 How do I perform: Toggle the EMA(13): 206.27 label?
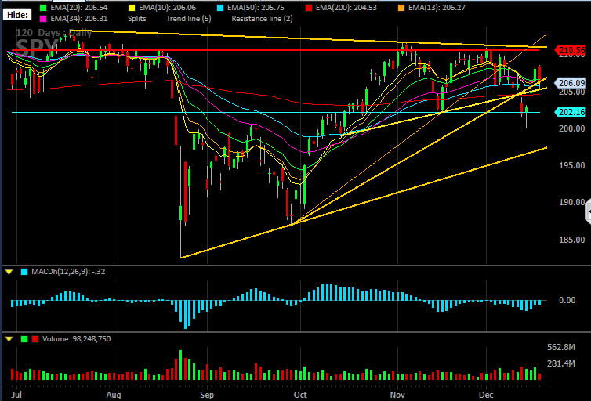click(x=437, y=8)
